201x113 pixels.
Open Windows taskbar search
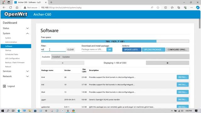[x=8, y=111]
